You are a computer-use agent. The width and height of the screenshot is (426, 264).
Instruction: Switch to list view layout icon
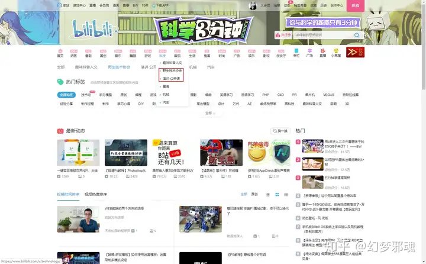267,194
